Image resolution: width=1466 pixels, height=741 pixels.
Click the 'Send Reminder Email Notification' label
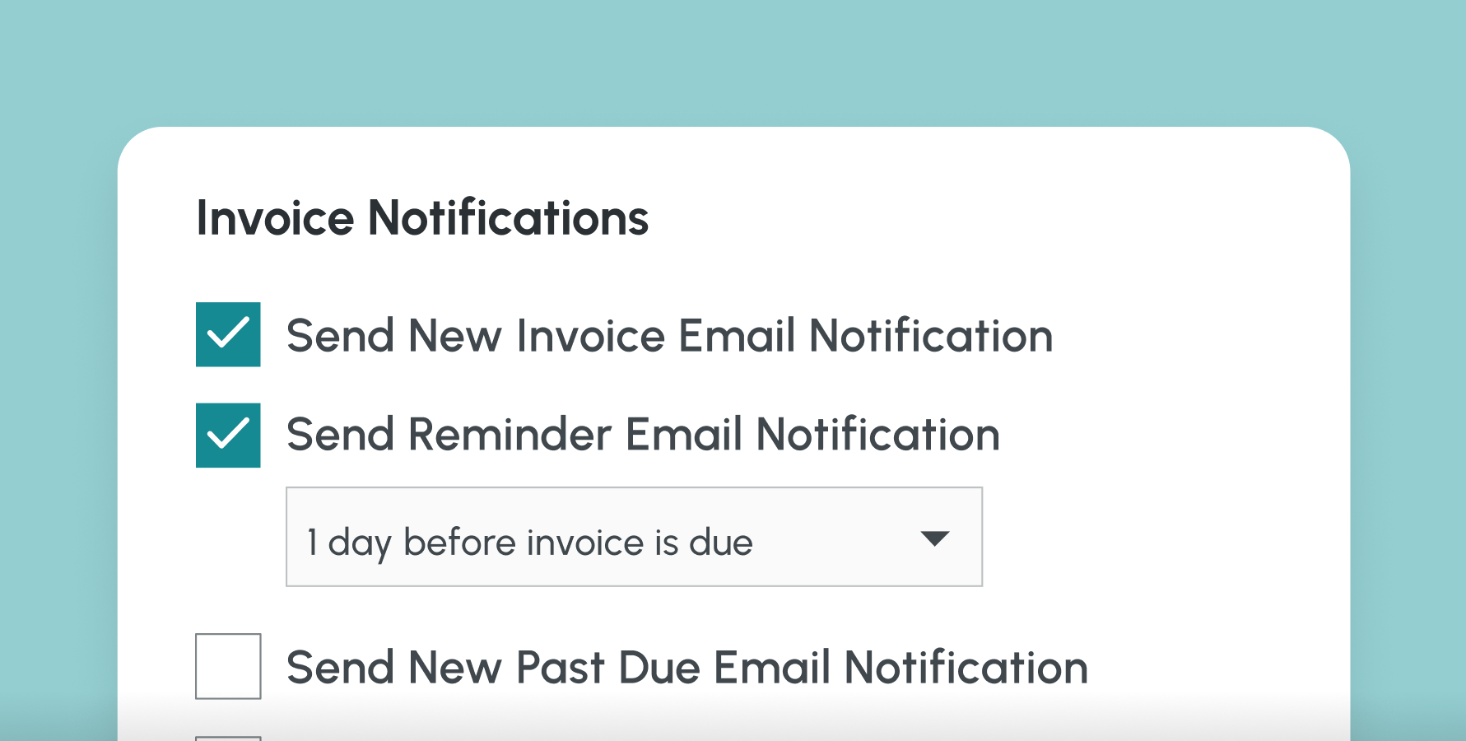tap(643, 436)
